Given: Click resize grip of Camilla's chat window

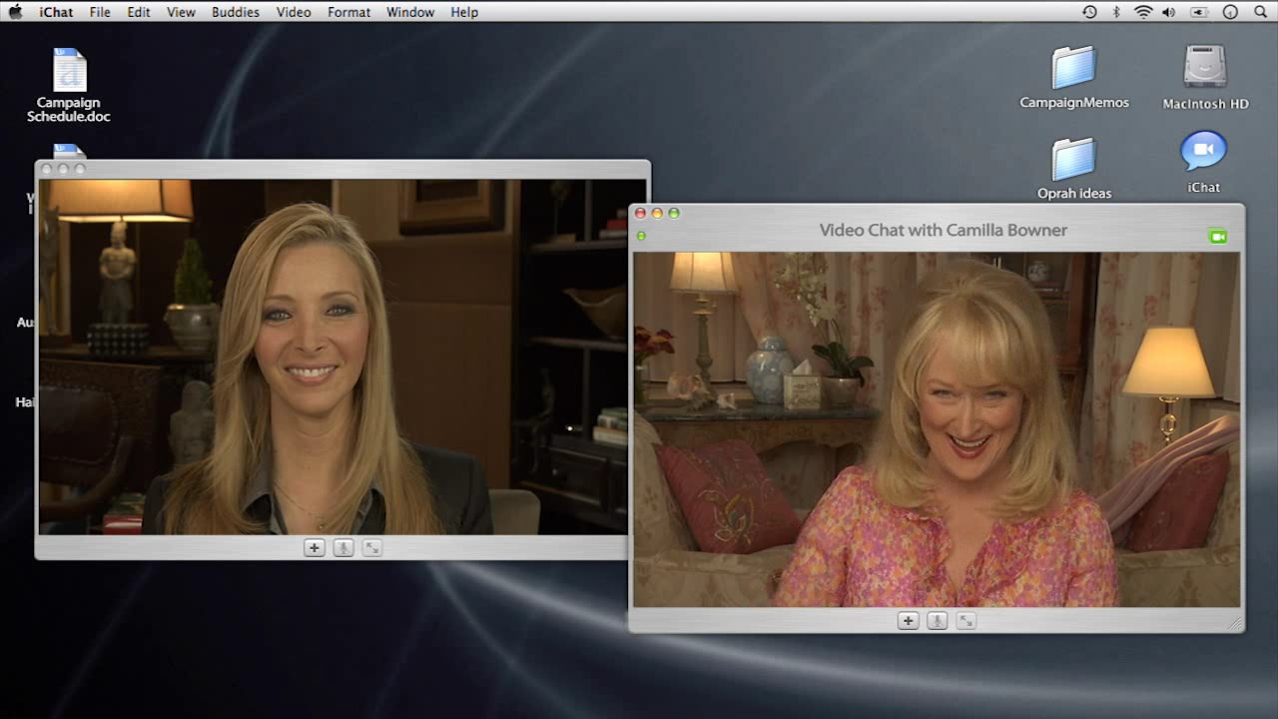Looking at the screenshot, I should 1235,623.
